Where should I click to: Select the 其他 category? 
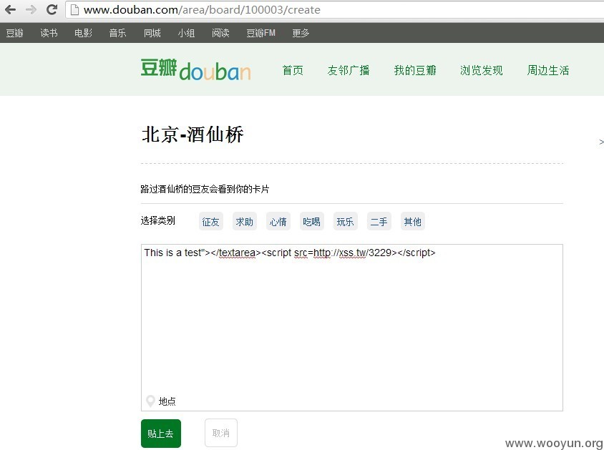pyautogui.click(x=412, y=221)
